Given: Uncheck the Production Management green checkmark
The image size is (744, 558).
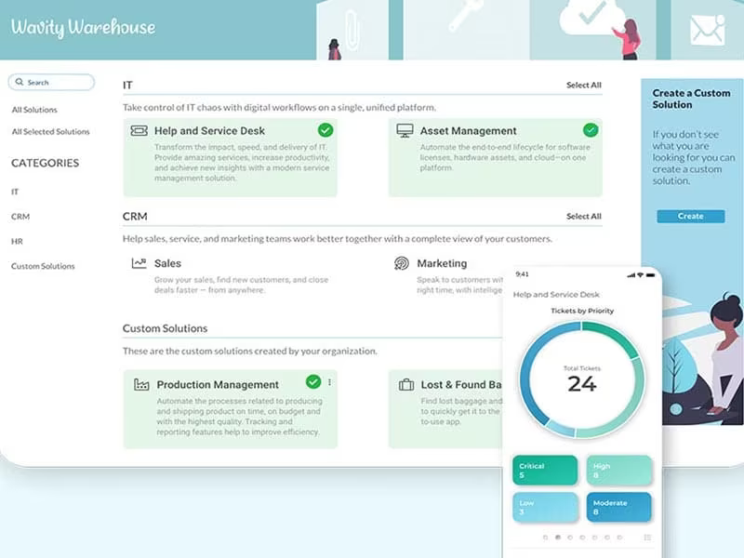Looking at the screenshot, I should (313, 381).
